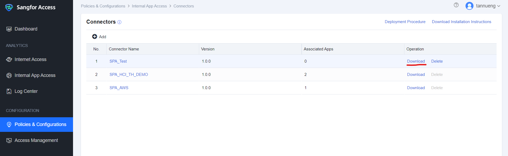This screenshot has width=508, height=156.
Task: Click the tannueng user avatar icon
Action: coord(469,6)
